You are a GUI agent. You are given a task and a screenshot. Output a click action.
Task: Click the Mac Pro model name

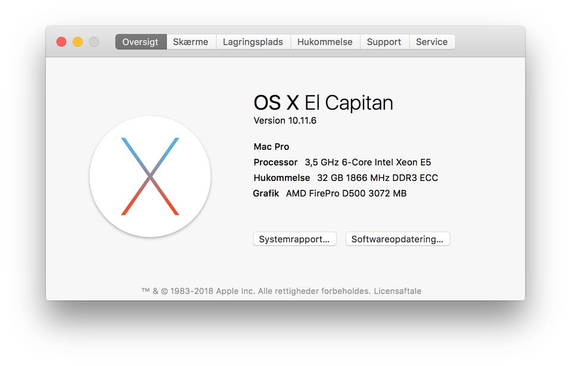point(271,146)
